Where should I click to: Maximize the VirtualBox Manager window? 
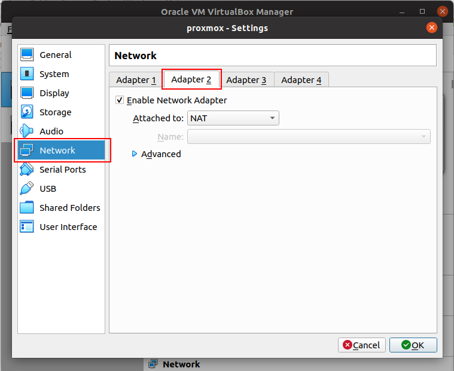tap(422, 11)
